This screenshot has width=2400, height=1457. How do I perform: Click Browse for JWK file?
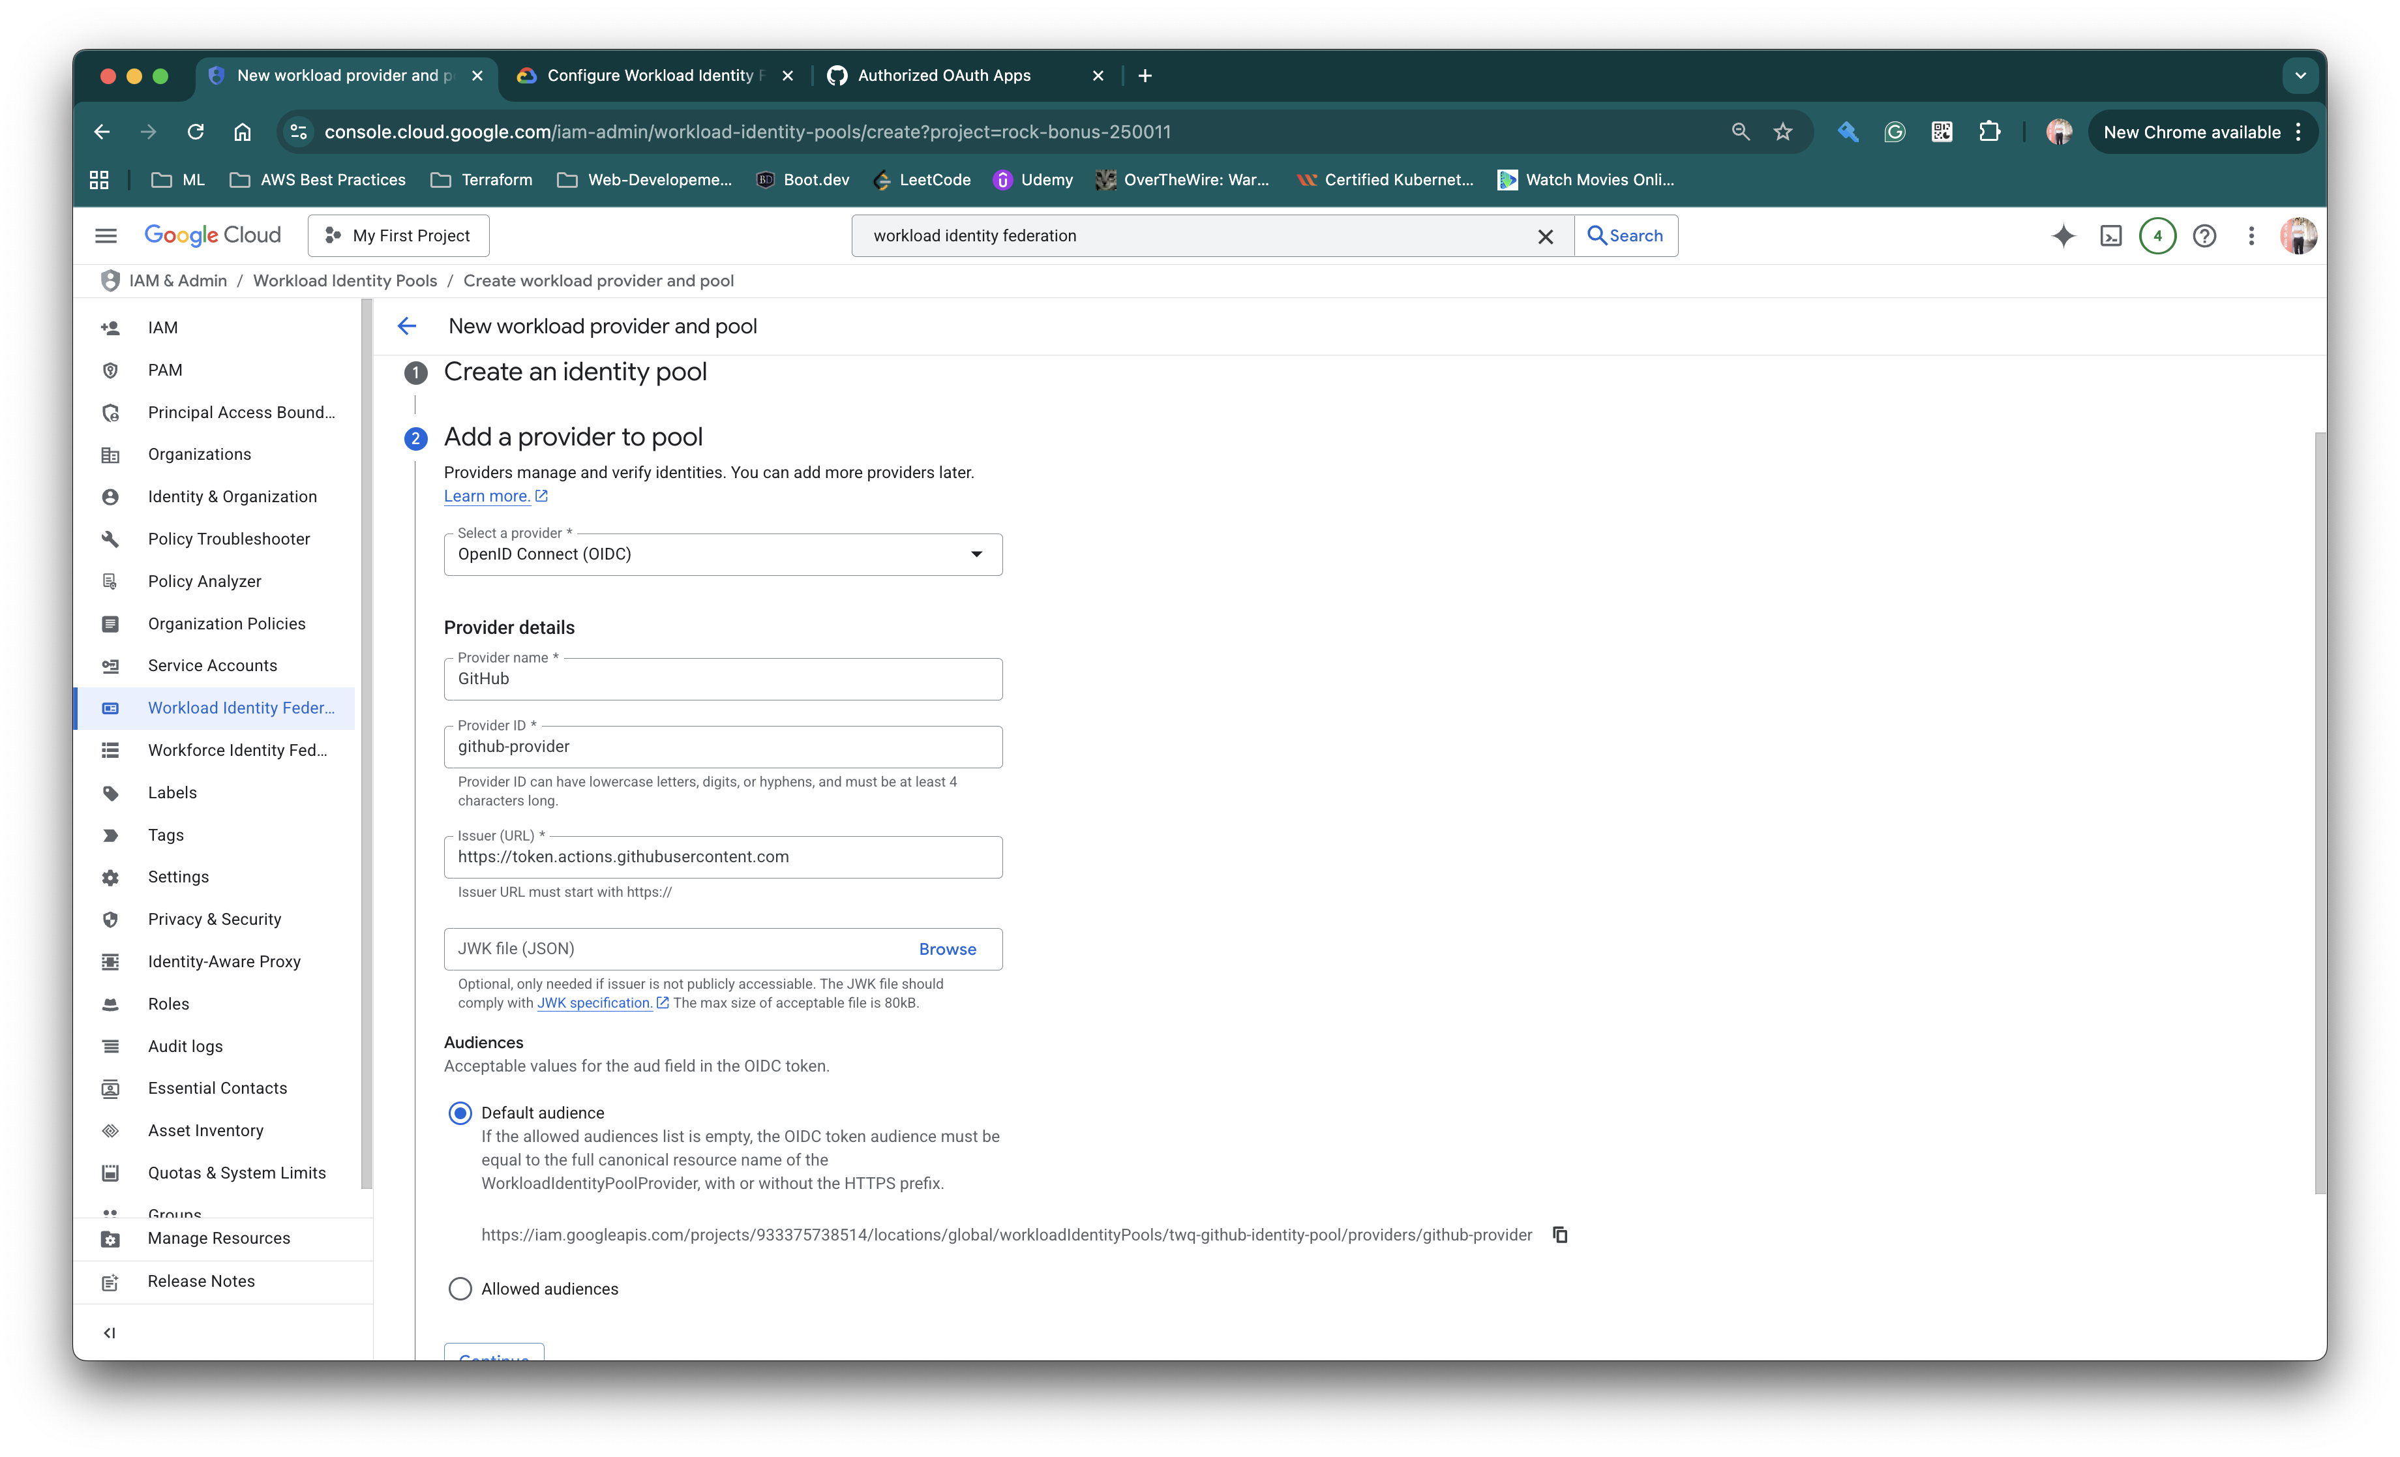coord(947,950)
